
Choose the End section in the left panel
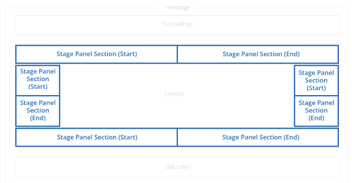pos(38,110)
